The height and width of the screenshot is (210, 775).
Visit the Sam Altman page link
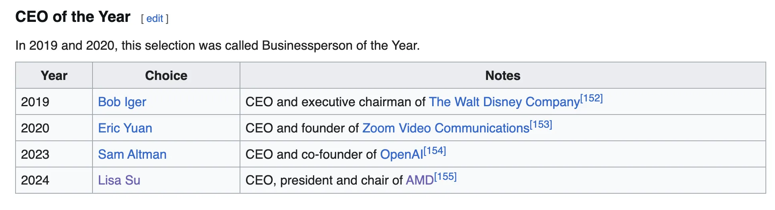[x=132, y=154]
